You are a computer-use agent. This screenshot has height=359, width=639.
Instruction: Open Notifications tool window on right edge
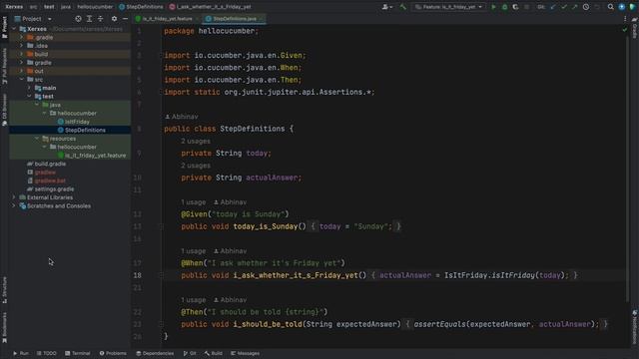pyautogui.click(x=635, y=327)
